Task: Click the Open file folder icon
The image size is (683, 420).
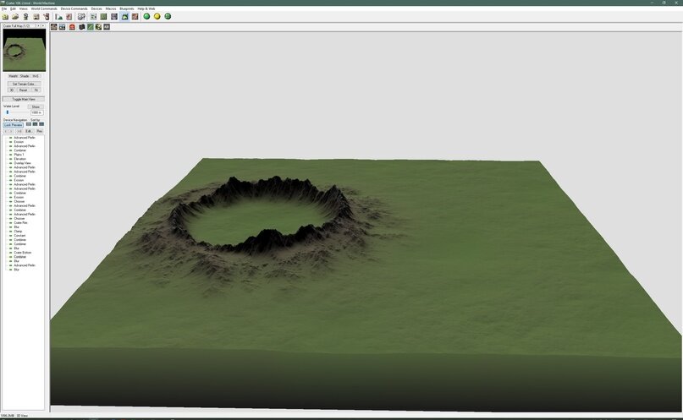Action: [x=15, y=17]
